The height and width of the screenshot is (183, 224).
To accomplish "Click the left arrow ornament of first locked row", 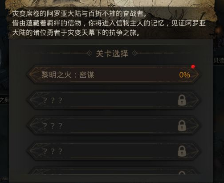I will tap(33, 100).
